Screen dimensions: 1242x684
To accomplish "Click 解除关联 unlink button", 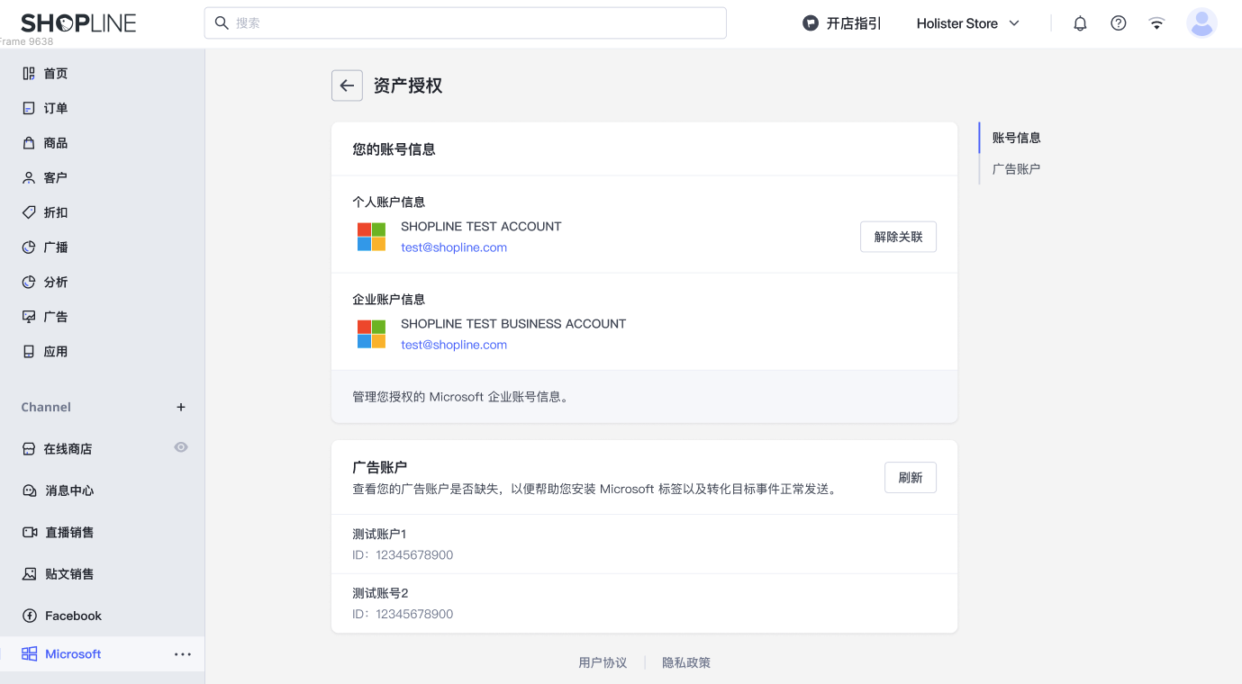I will pyautogui.click(x=898, y=237).
